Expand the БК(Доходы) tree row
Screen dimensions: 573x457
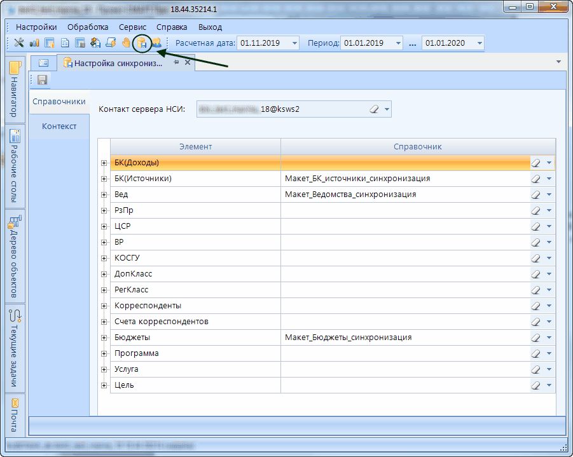[x=104, y=163]
